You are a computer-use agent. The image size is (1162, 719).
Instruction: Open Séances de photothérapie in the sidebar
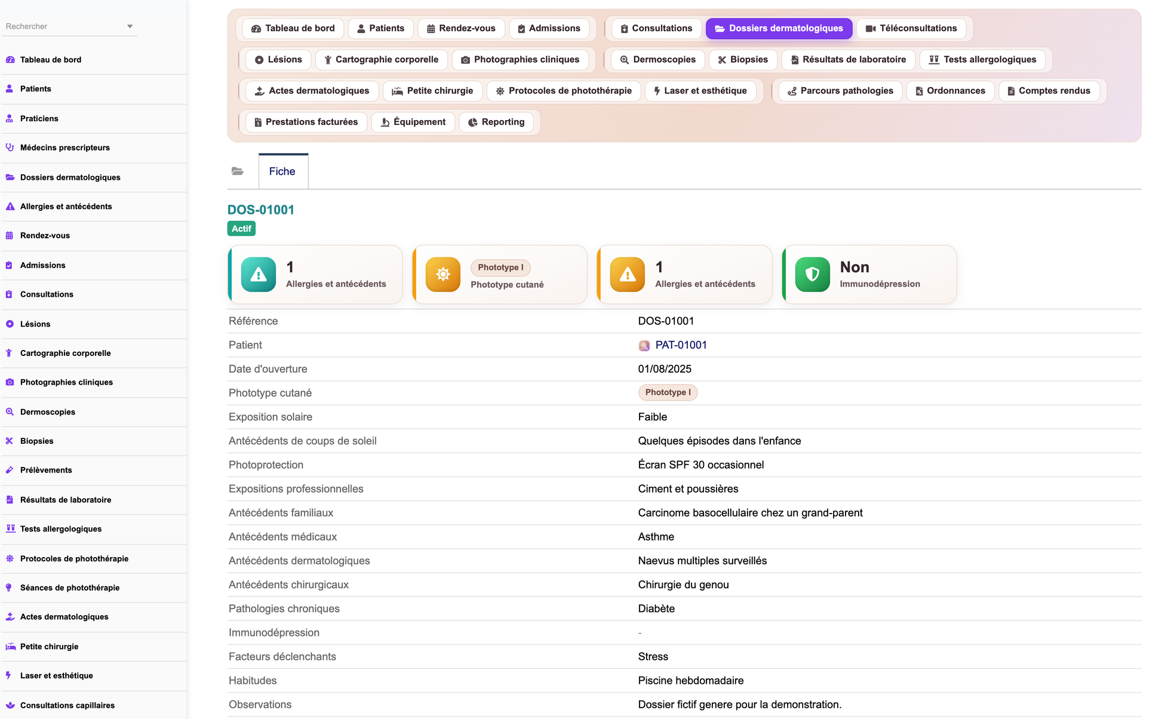tap(70, 588)
